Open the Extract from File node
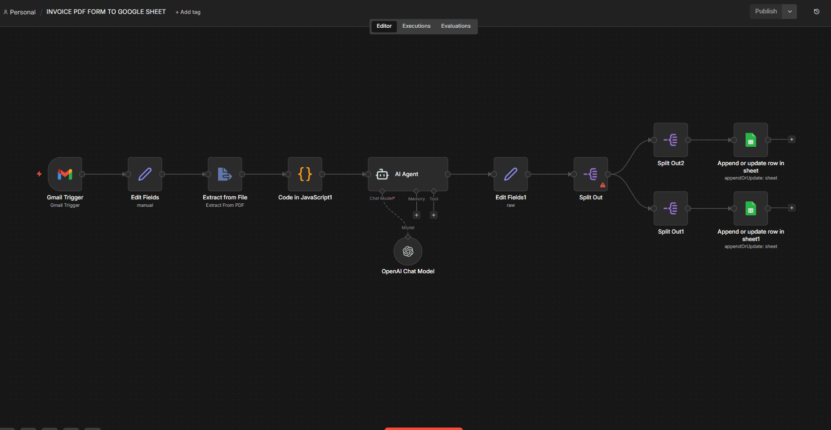831x430 pixels. click(x=225, y=174)
